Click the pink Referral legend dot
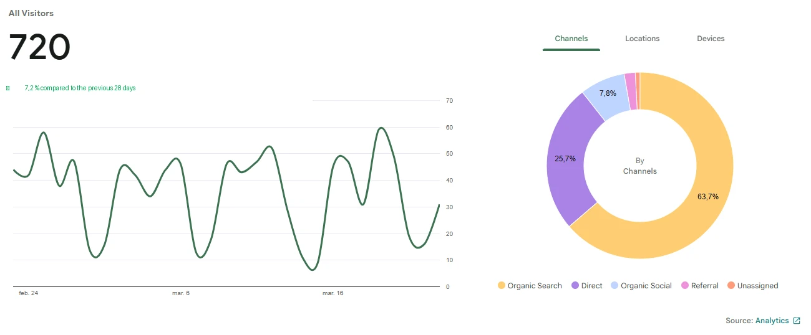Viewport: 811px width, 335px height. pyautogui.click(x=685, y=286)
